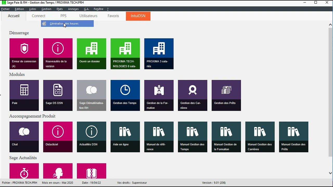The image size is (333, 187).
Task: Open Manuel Gestion de la Formation tile
Action: 226,137
